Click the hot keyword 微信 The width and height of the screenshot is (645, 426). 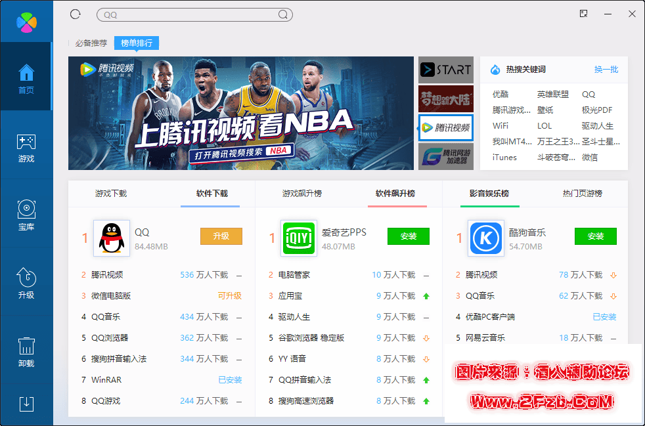point(590,157)
